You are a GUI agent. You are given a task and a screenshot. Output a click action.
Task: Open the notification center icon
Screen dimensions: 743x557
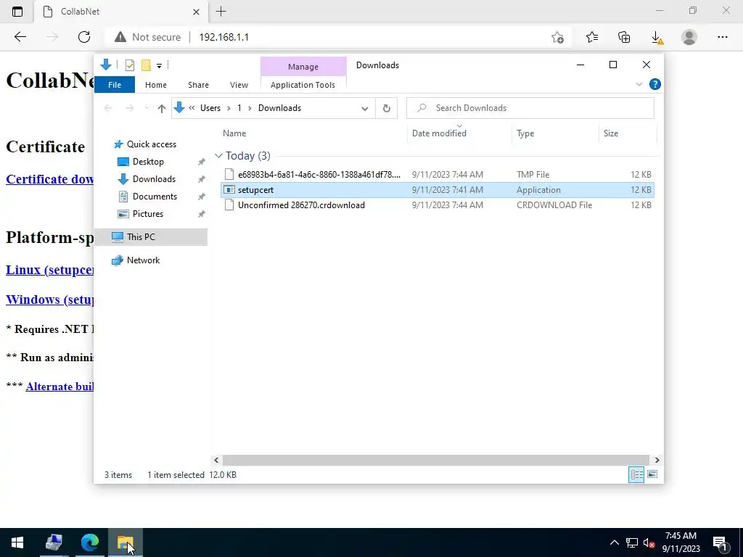point(721,542)
